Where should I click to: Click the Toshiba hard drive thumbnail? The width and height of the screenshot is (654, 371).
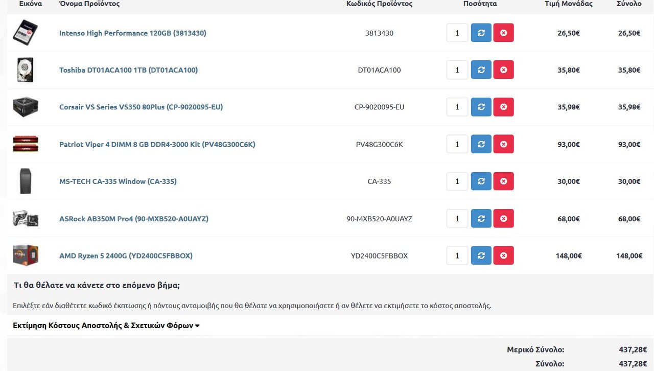pos(26,70)
